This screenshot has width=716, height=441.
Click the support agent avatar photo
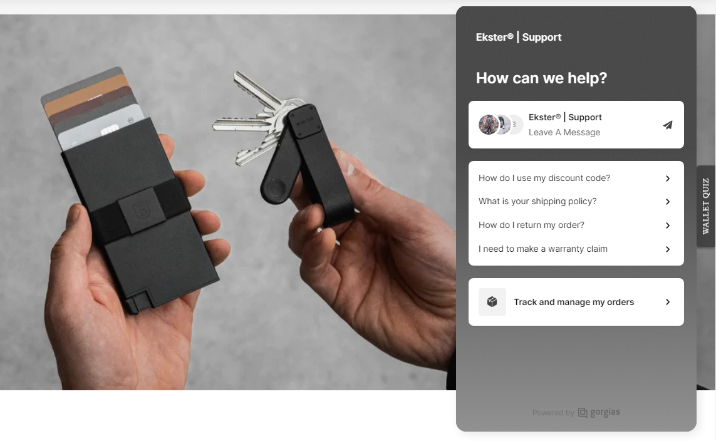(488, 125)
